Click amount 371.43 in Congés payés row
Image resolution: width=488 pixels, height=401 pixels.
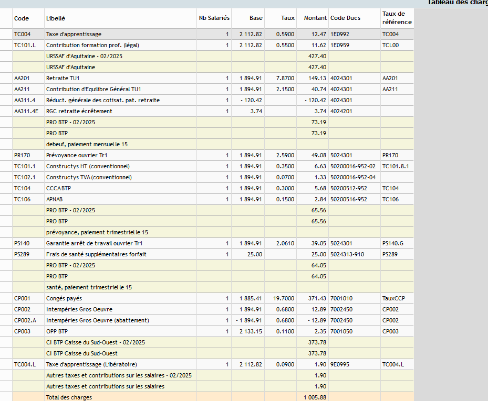pos(317,298)
